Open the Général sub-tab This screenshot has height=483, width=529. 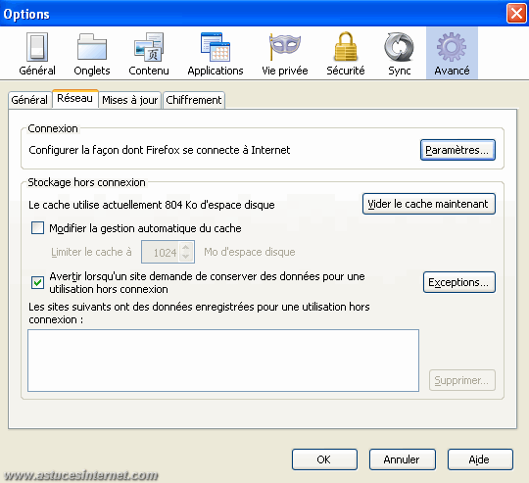(29, 100)
